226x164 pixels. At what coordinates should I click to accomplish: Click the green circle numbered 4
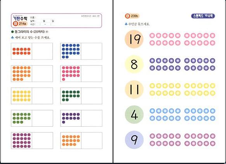[x=134, y=115]
